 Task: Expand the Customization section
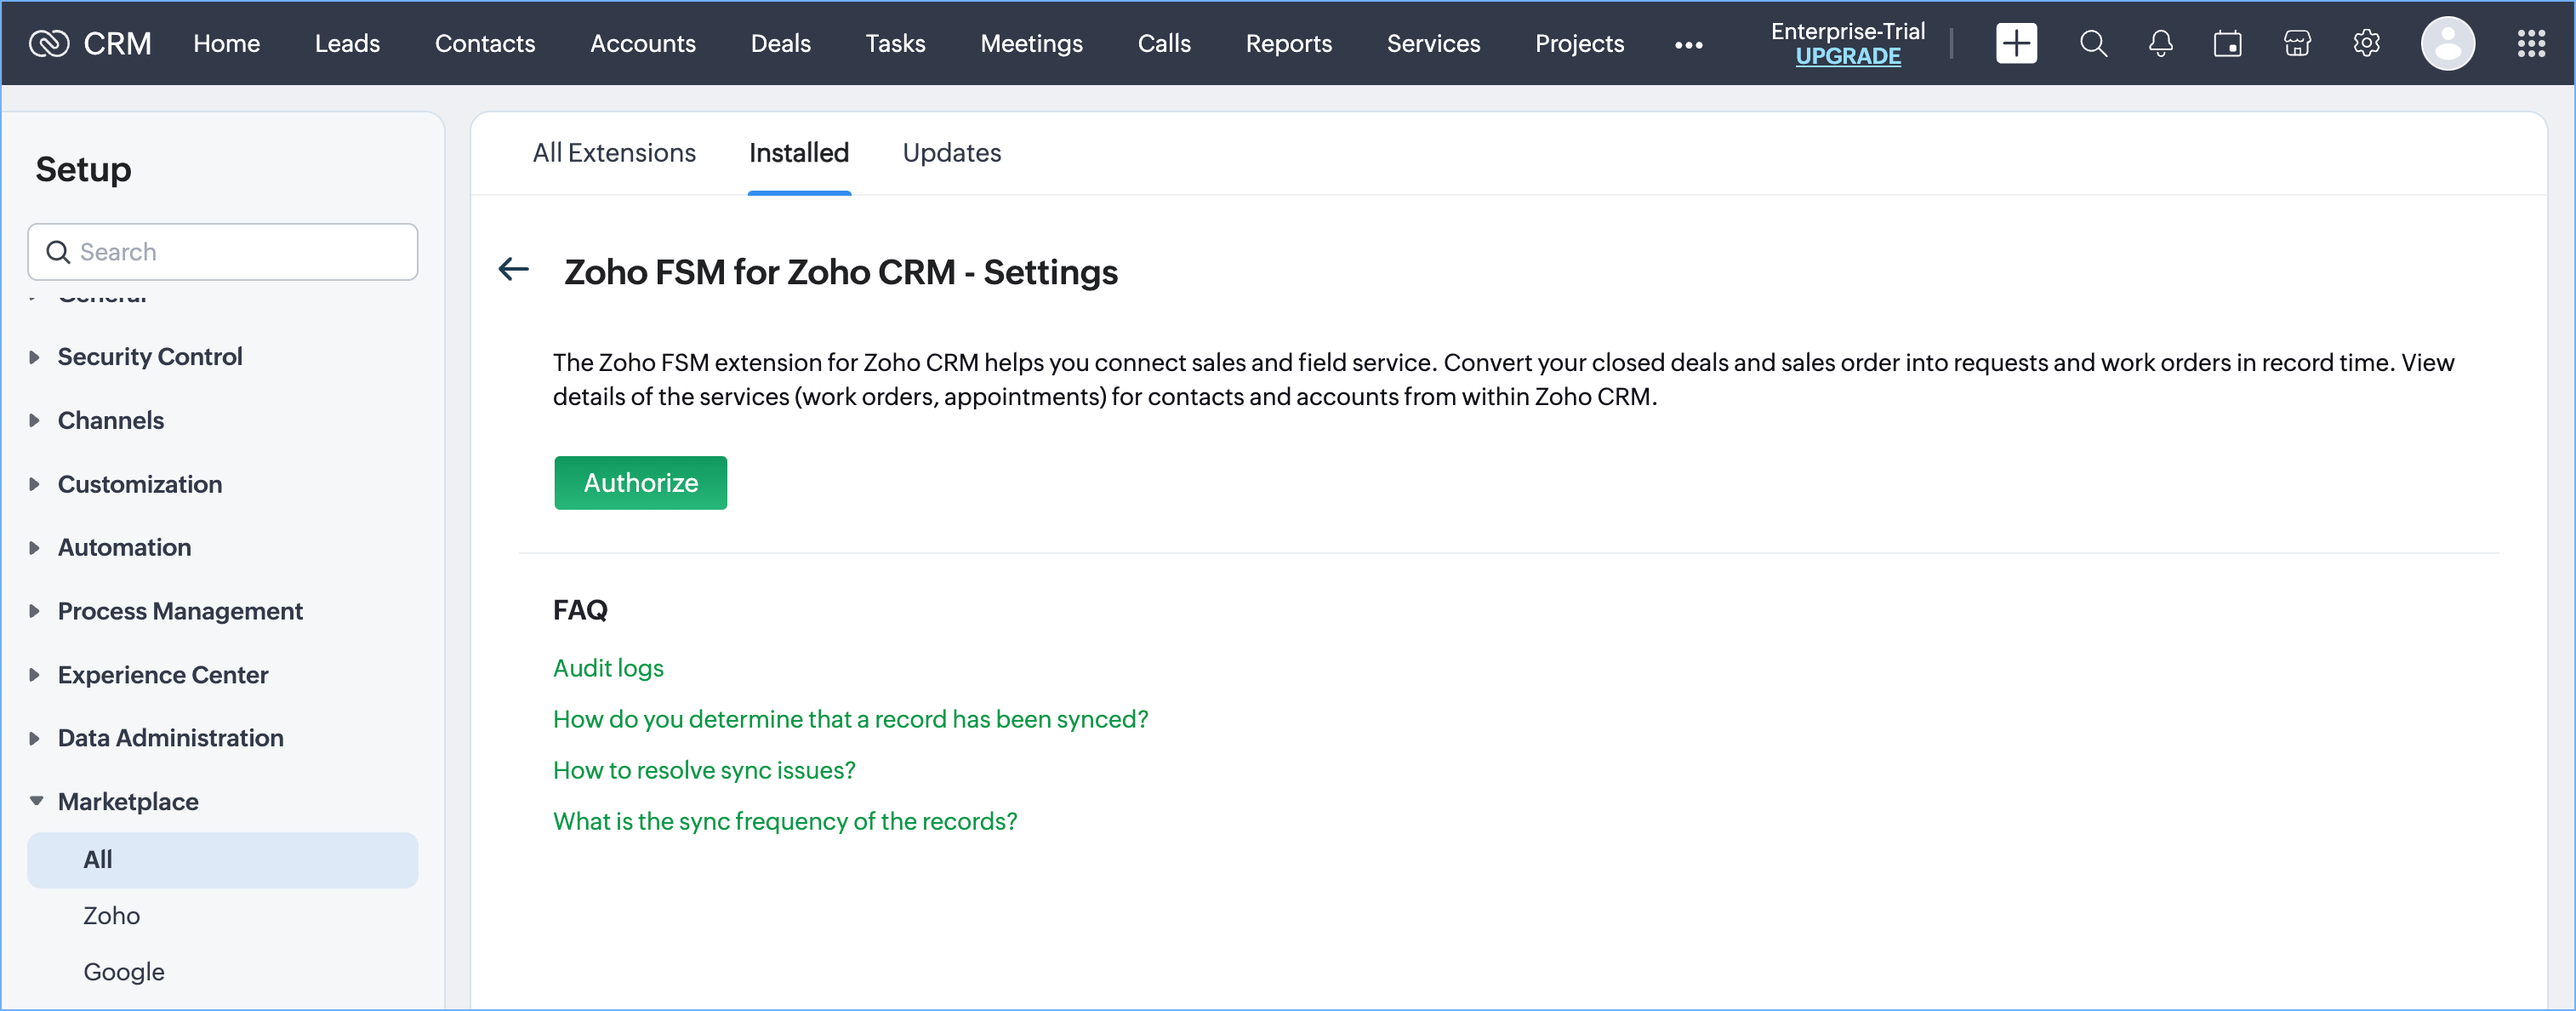point(140,484)
